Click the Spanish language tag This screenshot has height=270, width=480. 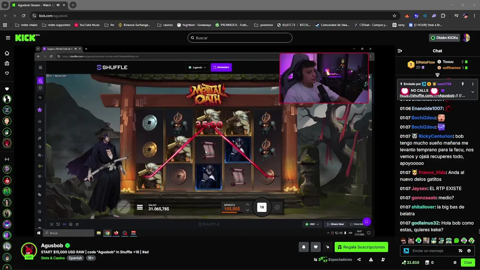click(75, 258)
